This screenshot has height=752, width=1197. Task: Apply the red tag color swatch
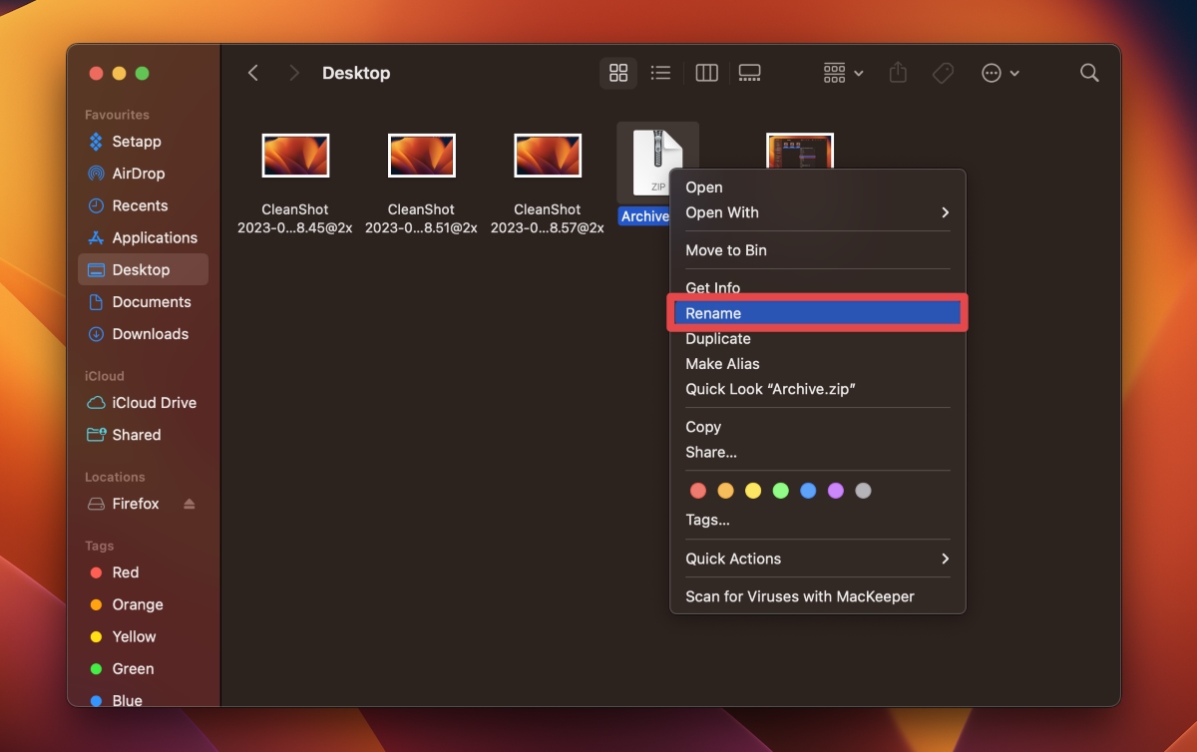(x=697, y=490)
